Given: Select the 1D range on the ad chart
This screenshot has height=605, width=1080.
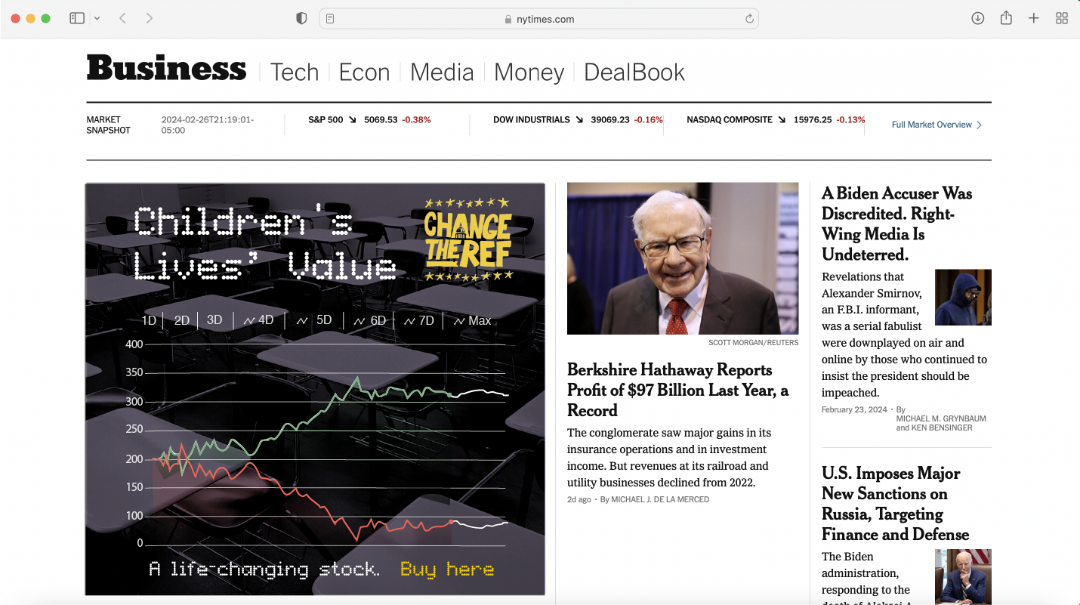Looking at the screenshot, I should pyautogui.click(x=149, y=320).
